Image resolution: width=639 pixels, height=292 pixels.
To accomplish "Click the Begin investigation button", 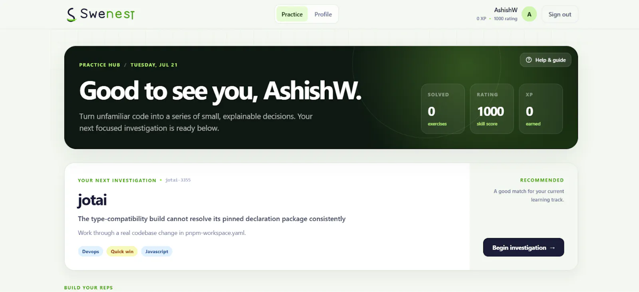I will pyautogui.click(x=524, y=248).
